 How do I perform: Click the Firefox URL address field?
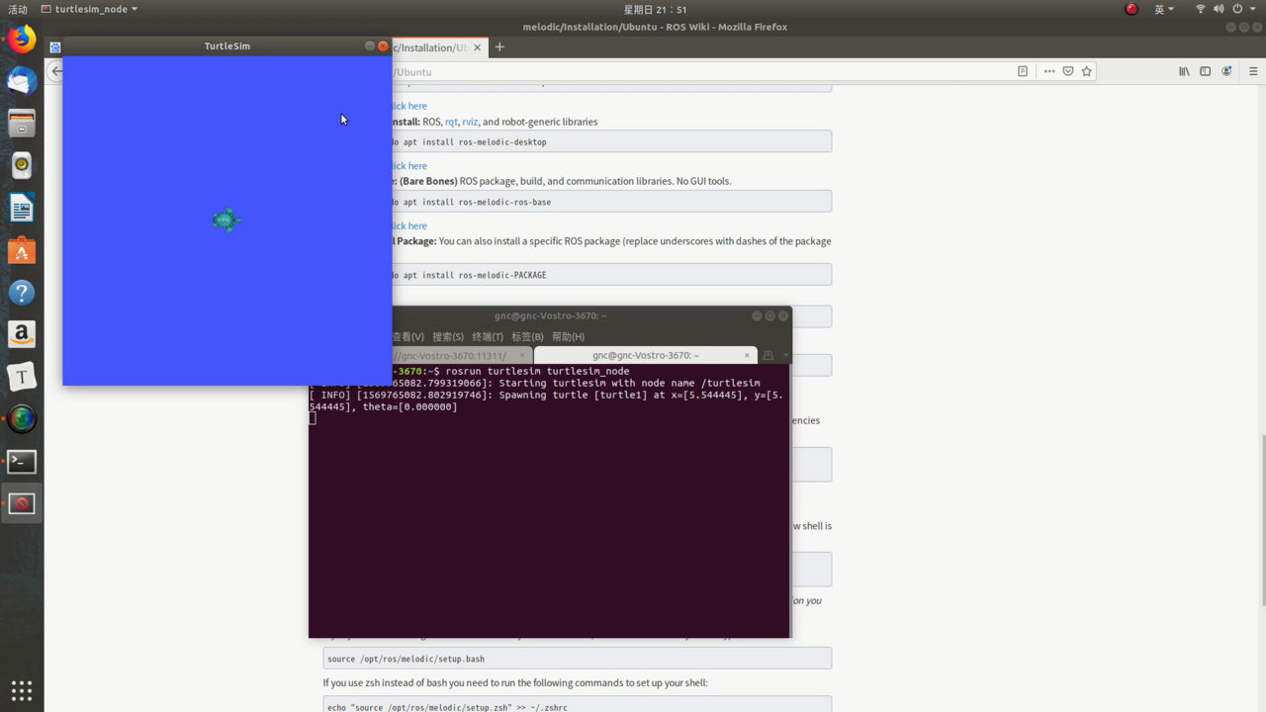[x=700, y=71]
